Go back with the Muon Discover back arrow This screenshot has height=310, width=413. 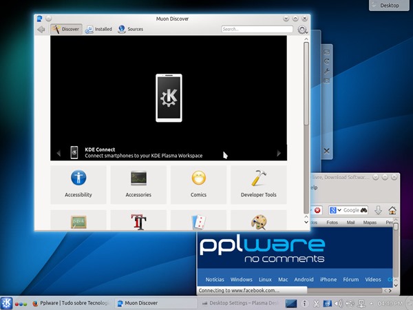[41, 29]
